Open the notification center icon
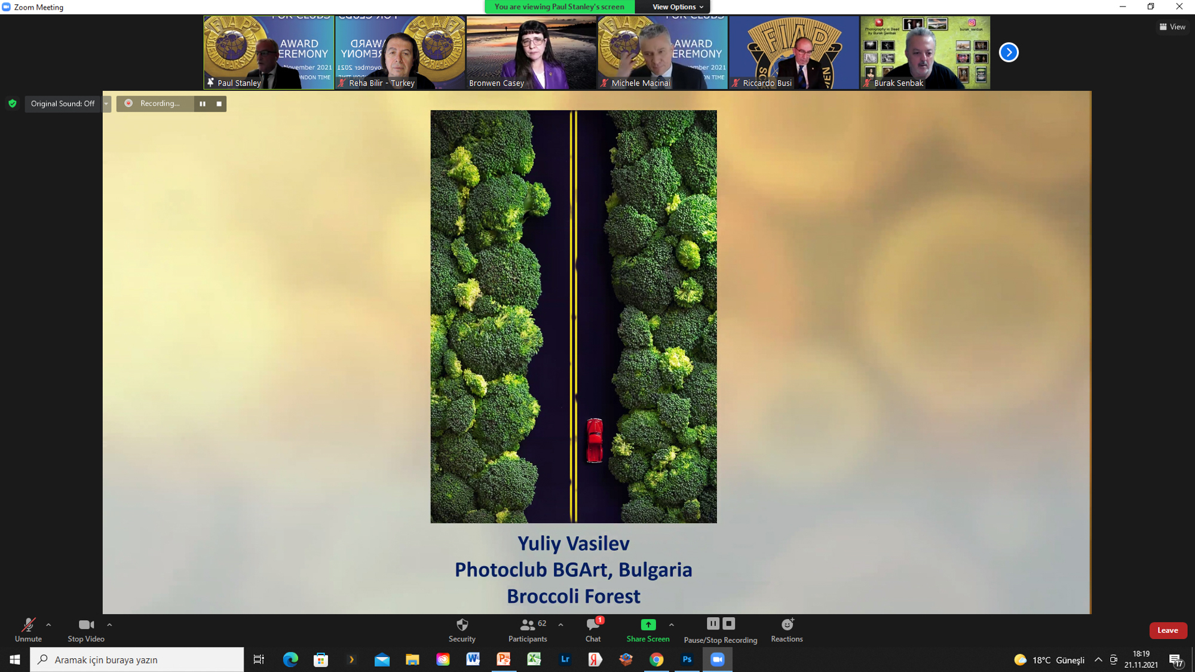1195x672 pixels. click(x=1176, y=660)
